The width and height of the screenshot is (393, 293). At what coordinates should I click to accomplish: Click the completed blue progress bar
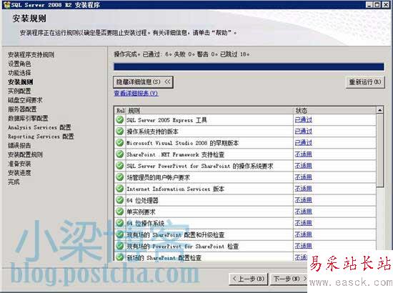[x=249, y=66]
